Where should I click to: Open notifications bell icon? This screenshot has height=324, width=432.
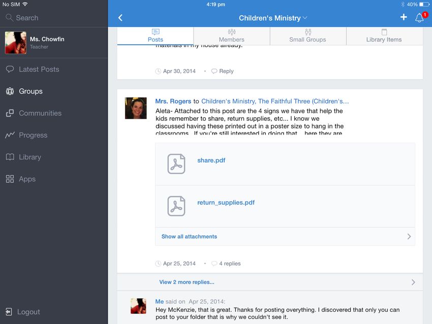pos(419,18)
